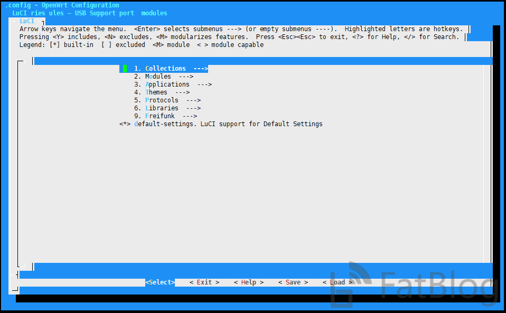506x313 pixels.
Task: Open the 3. Applications submenu
Action: coord(173,84)
